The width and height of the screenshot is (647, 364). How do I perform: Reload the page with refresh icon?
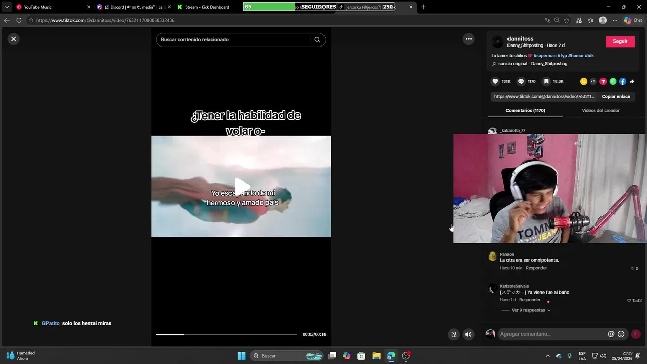pos(19,20)
